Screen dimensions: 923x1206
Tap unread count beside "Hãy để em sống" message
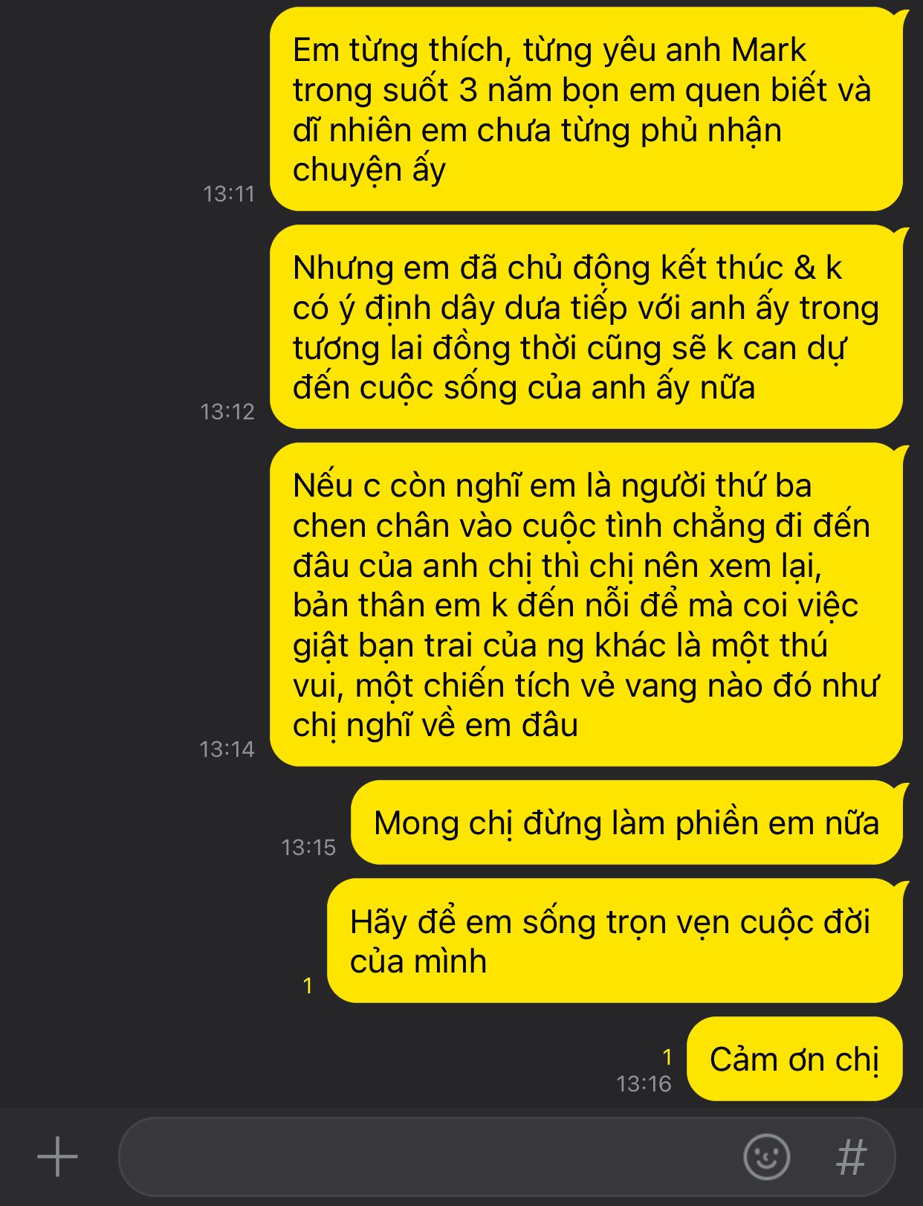pyautogui.click(x=308, y=986)
